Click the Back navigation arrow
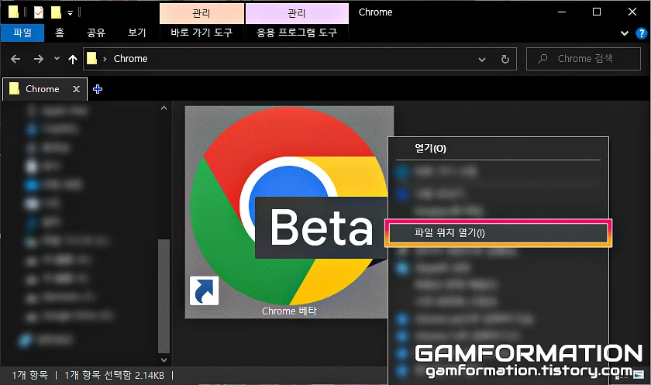 (15, 59)
